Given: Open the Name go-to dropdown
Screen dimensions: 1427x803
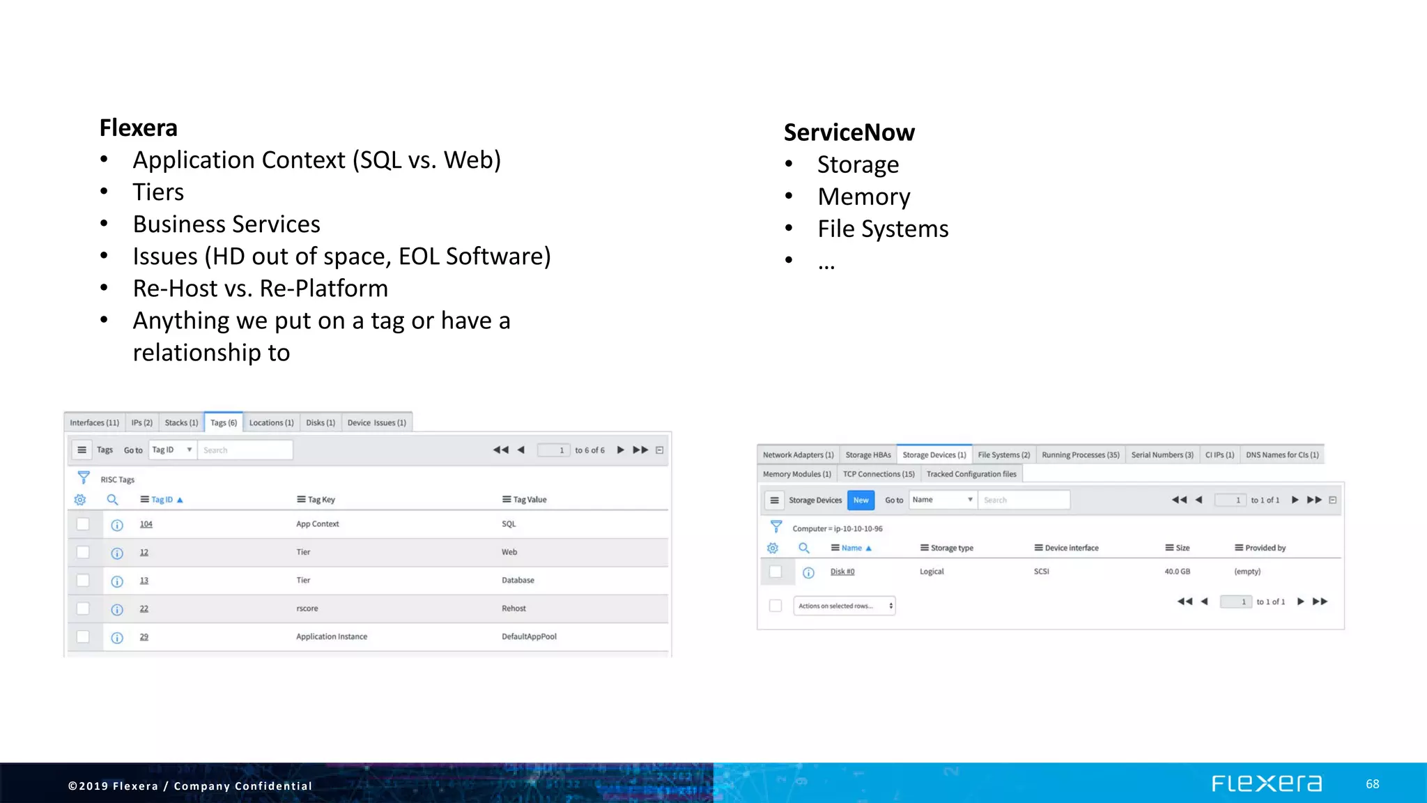Looking at the screenshot, I should [x=943, y=500].
